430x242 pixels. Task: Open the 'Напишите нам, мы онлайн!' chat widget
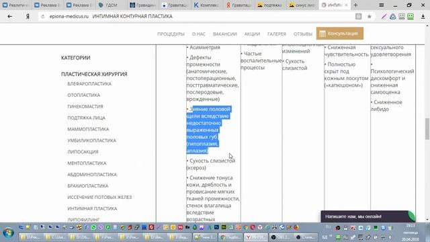368,216
